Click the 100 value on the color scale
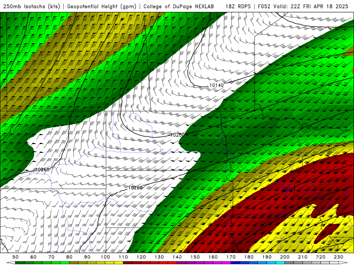 [105, 257]
